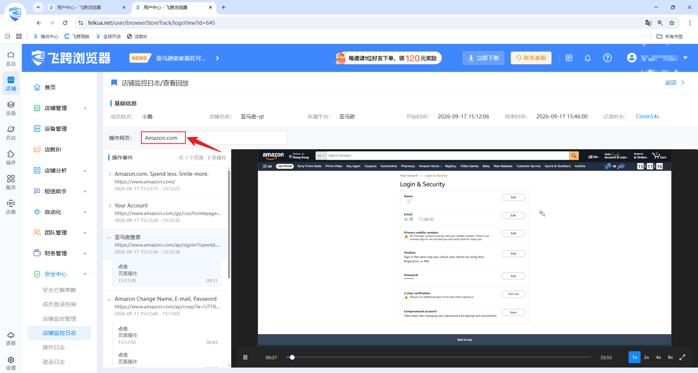
Task: Open 安全拦截策略 submenu item
Action: coord(59,290)
